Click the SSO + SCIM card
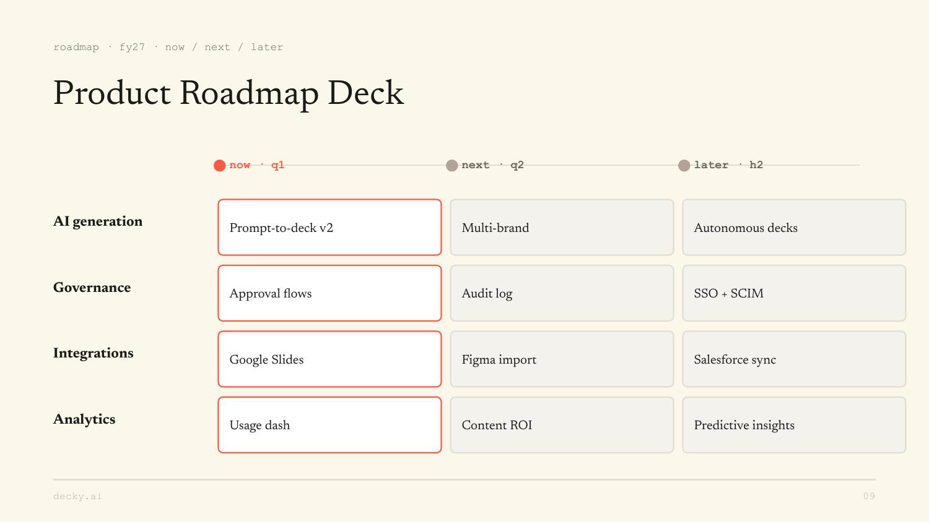The height and width of the screenshot is (522, 929). click(794, 293)
